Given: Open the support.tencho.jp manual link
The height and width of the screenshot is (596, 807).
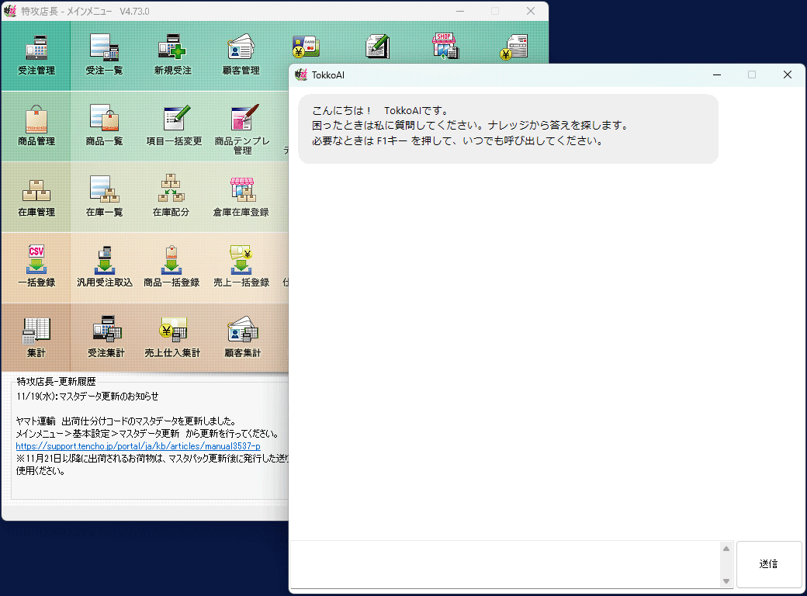Looking at the screenshot, I should click(138, 447).
